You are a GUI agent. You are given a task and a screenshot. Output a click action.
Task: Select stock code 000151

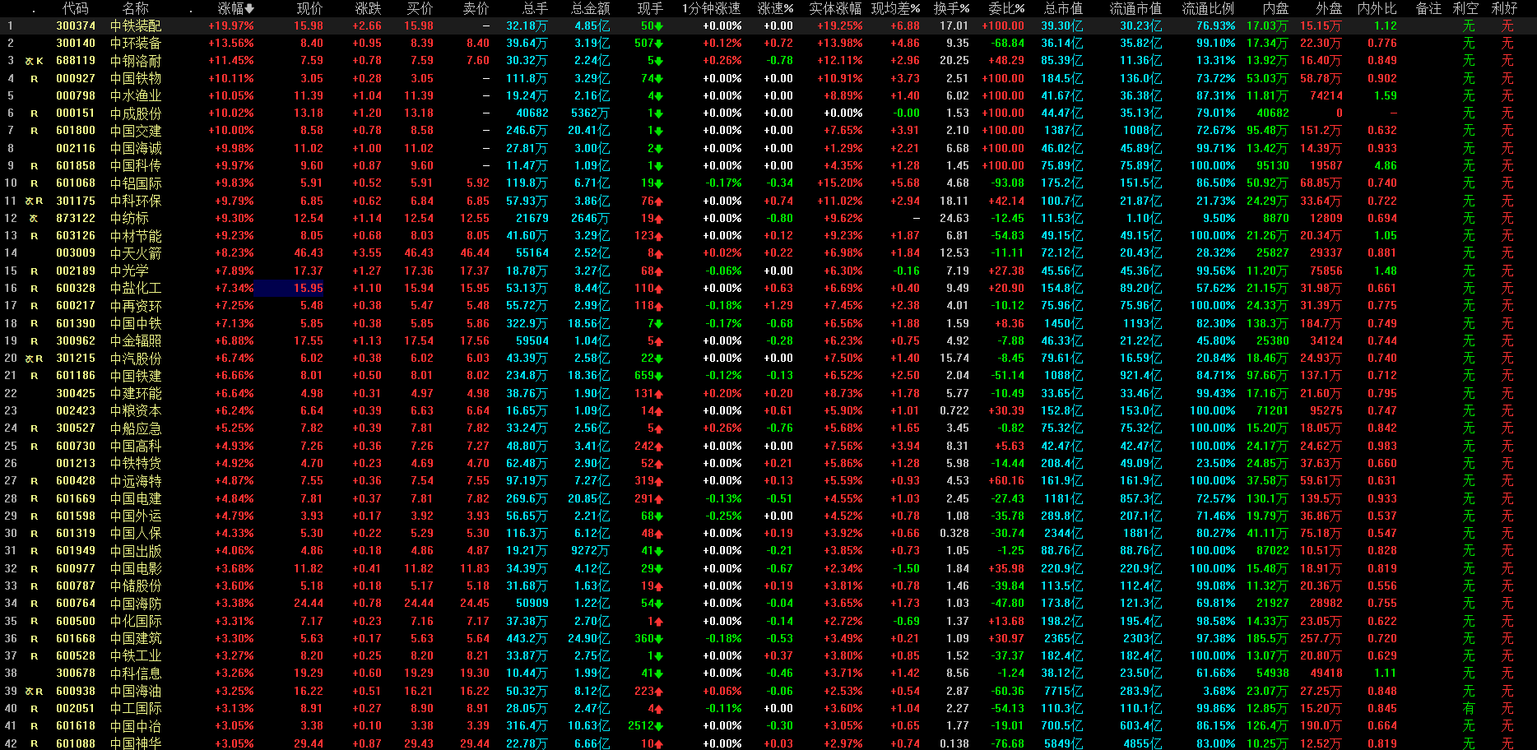[x=76, y=113]
